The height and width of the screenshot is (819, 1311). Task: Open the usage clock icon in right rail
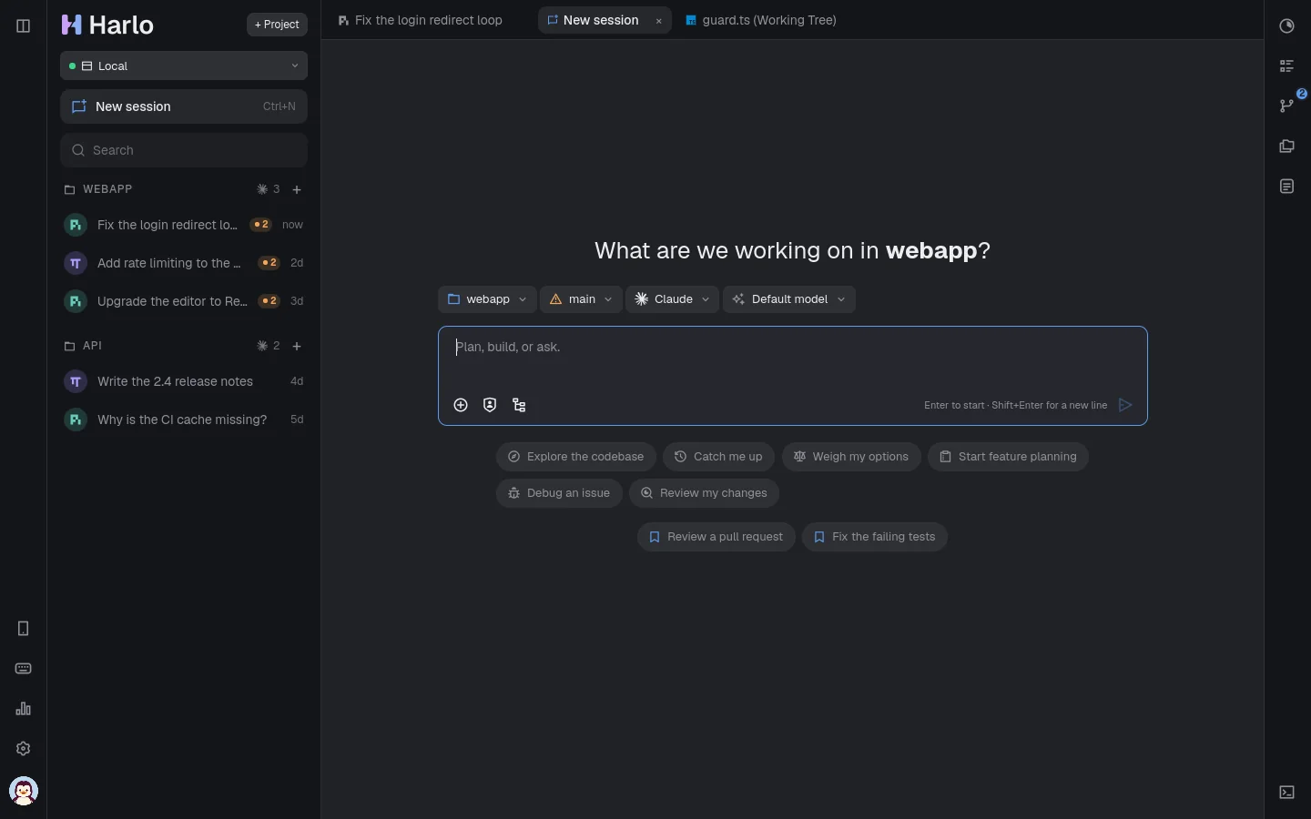(x=1286, y=26)
